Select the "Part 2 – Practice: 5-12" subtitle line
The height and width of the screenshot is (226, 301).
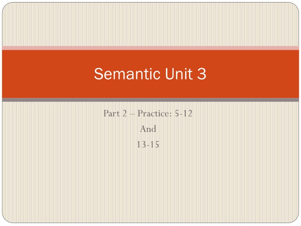[148, 113]
